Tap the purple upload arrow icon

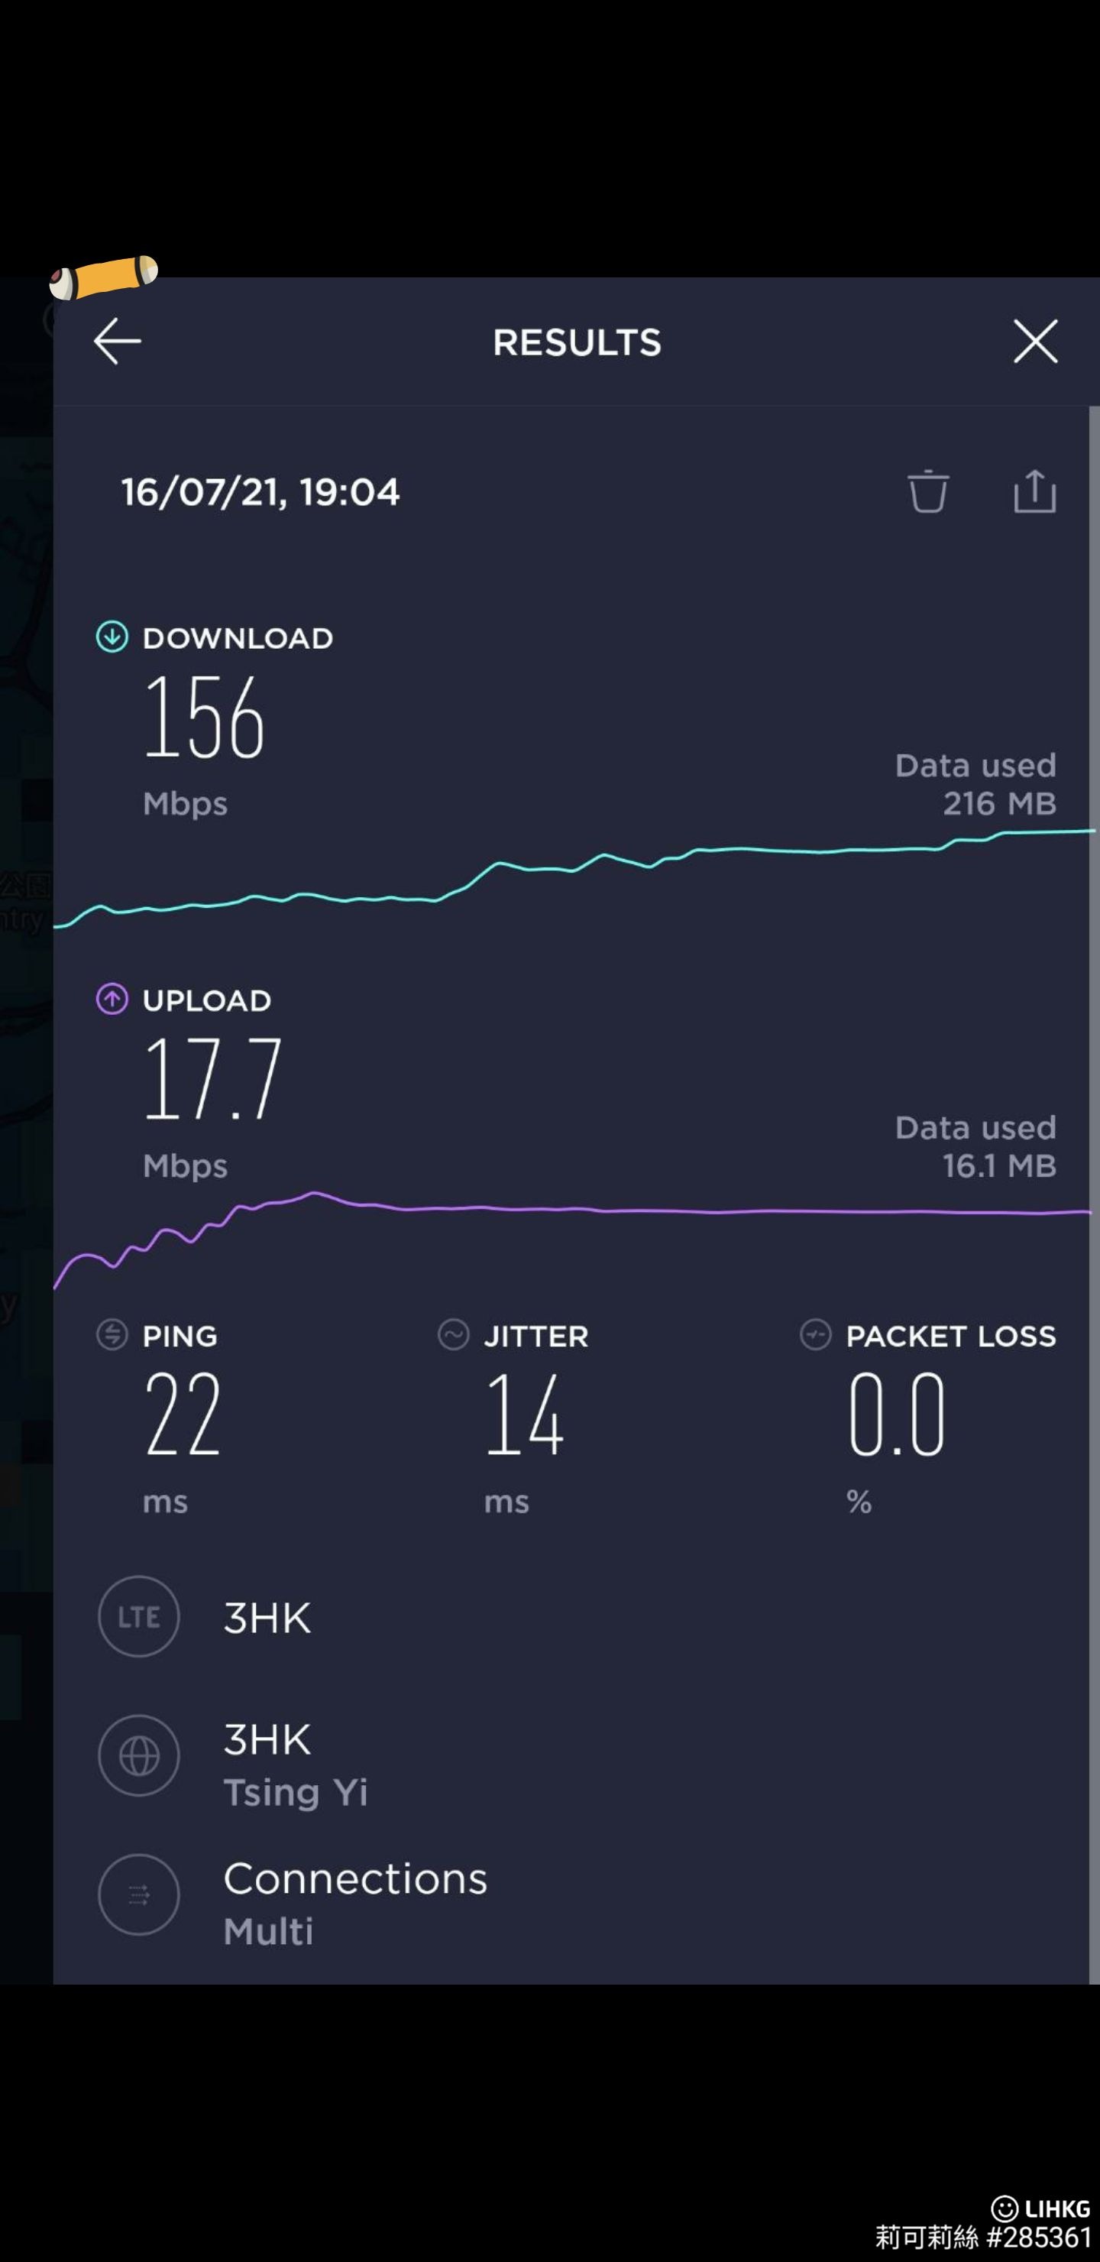pyautogui.click(x=112, y=1000)
